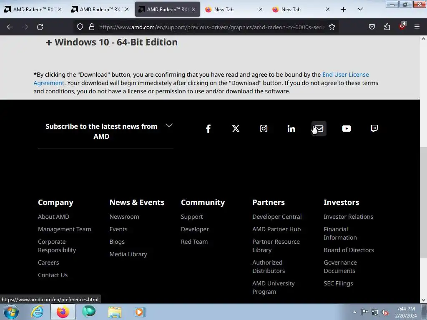The height and width of the screenshot is (320, 427).
Task: Open the AMD University Program link
Action: pyautogui.click(x=274, y=287)
